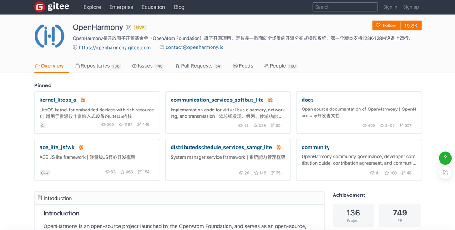Click medal icon beside communication_services_softbus_lite
The width and height of the screenshot is (455, 230).
pos(270,100)
